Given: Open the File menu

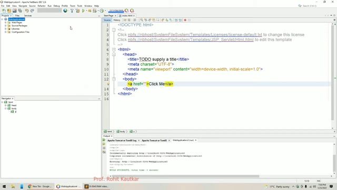Looking at the screenshot, I should [3, 6].
